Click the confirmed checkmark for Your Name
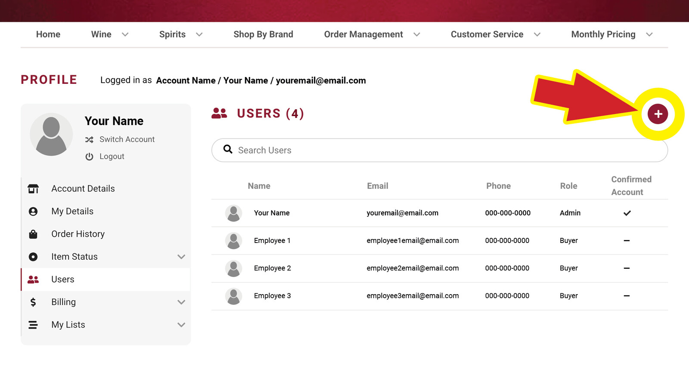 (627, 213)
